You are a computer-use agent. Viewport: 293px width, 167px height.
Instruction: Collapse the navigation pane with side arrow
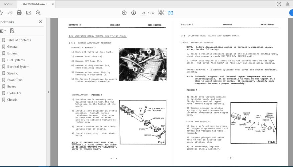click(48, 92)
